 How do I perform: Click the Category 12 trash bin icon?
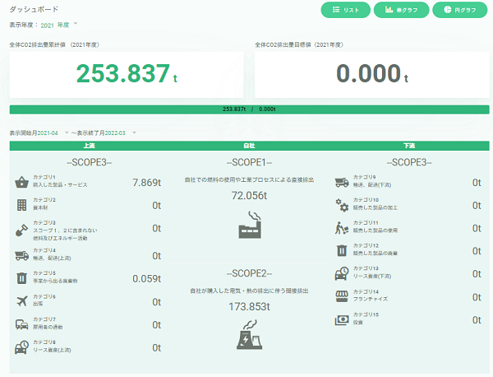pos(342,251)
